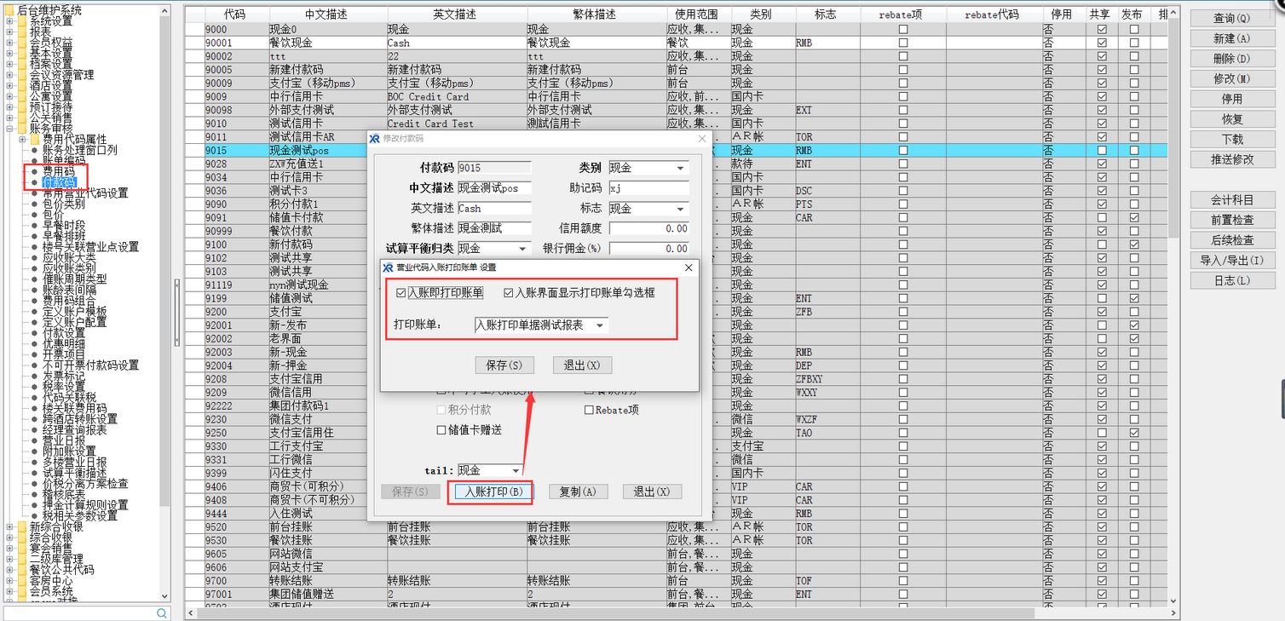Click the folder icon next to 宴会销售
This screenshot has height=621, width=1285.
pos(22,548)
